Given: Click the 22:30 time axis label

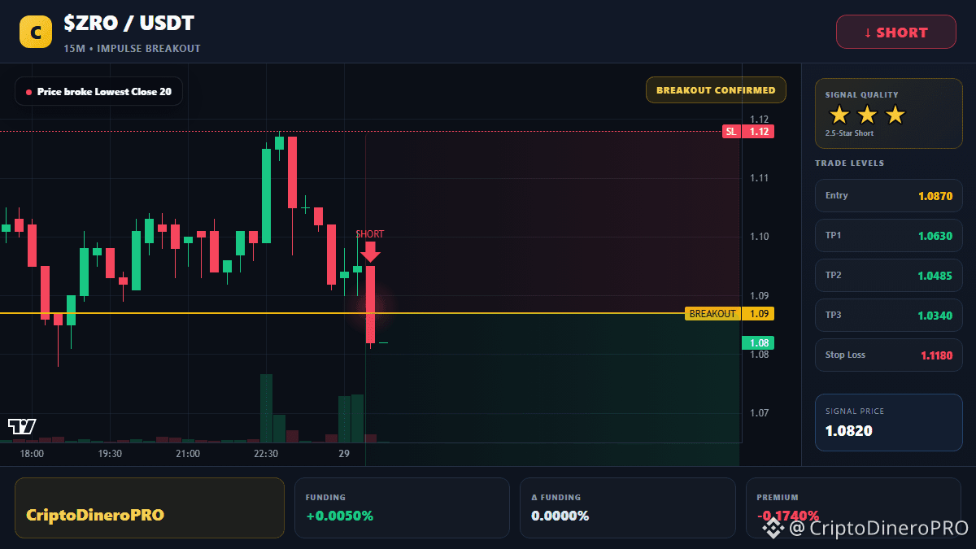Looking at the screenshot, I should point(266,454).
